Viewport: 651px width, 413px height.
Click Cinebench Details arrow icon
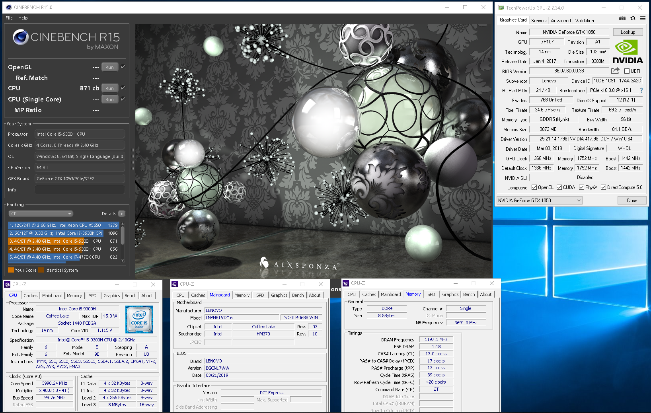coord(122,214)
